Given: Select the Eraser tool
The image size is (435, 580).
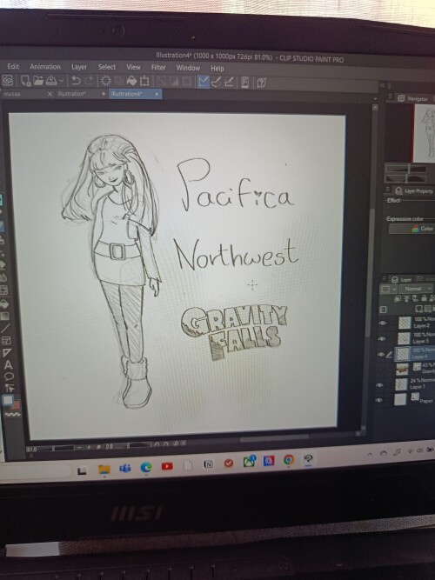Looking at the screenshot, I should coord(3,265).
